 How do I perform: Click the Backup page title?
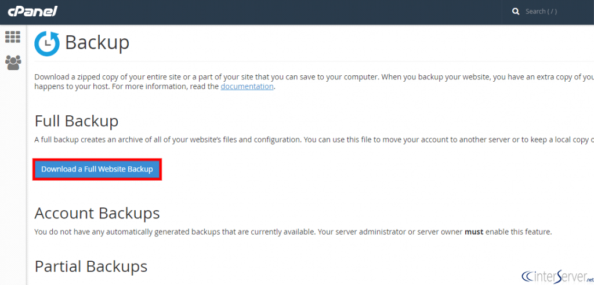[x=97, y=43]
